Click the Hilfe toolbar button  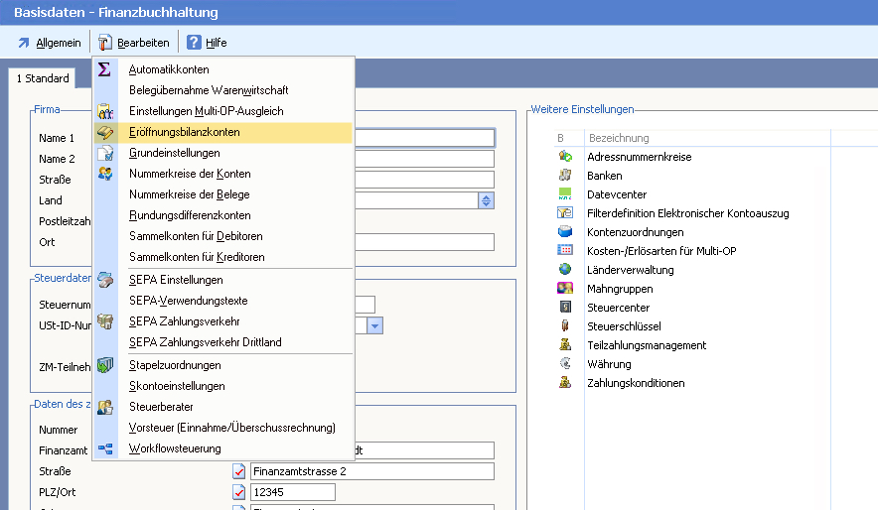point(207,43)
